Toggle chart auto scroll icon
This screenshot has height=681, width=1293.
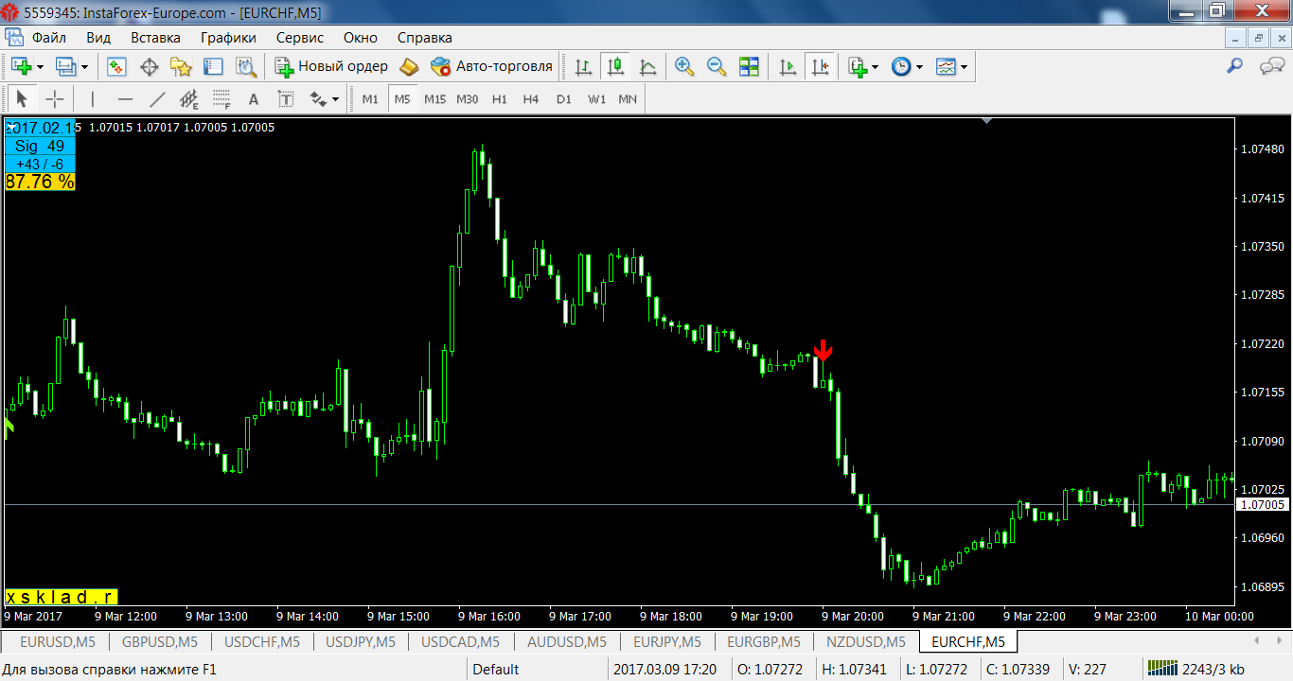pyautogui.click(x=788, y=66)
